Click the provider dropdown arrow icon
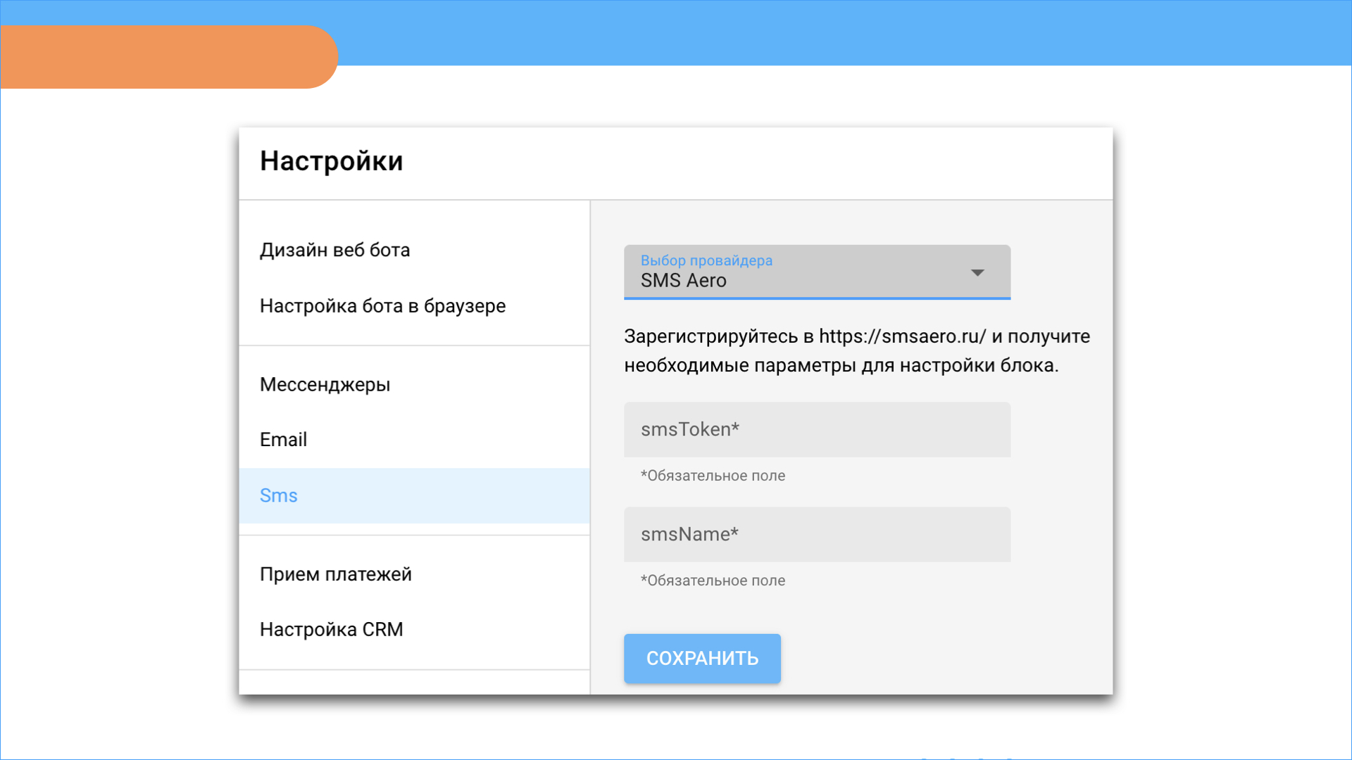Viewport: 1352px width, 760px height. click(x=977, y=273)
